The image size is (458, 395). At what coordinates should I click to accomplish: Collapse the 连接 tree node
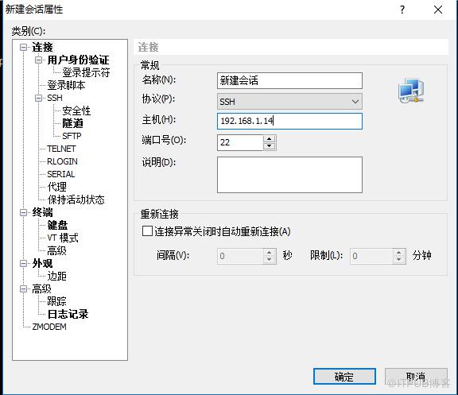23,48
